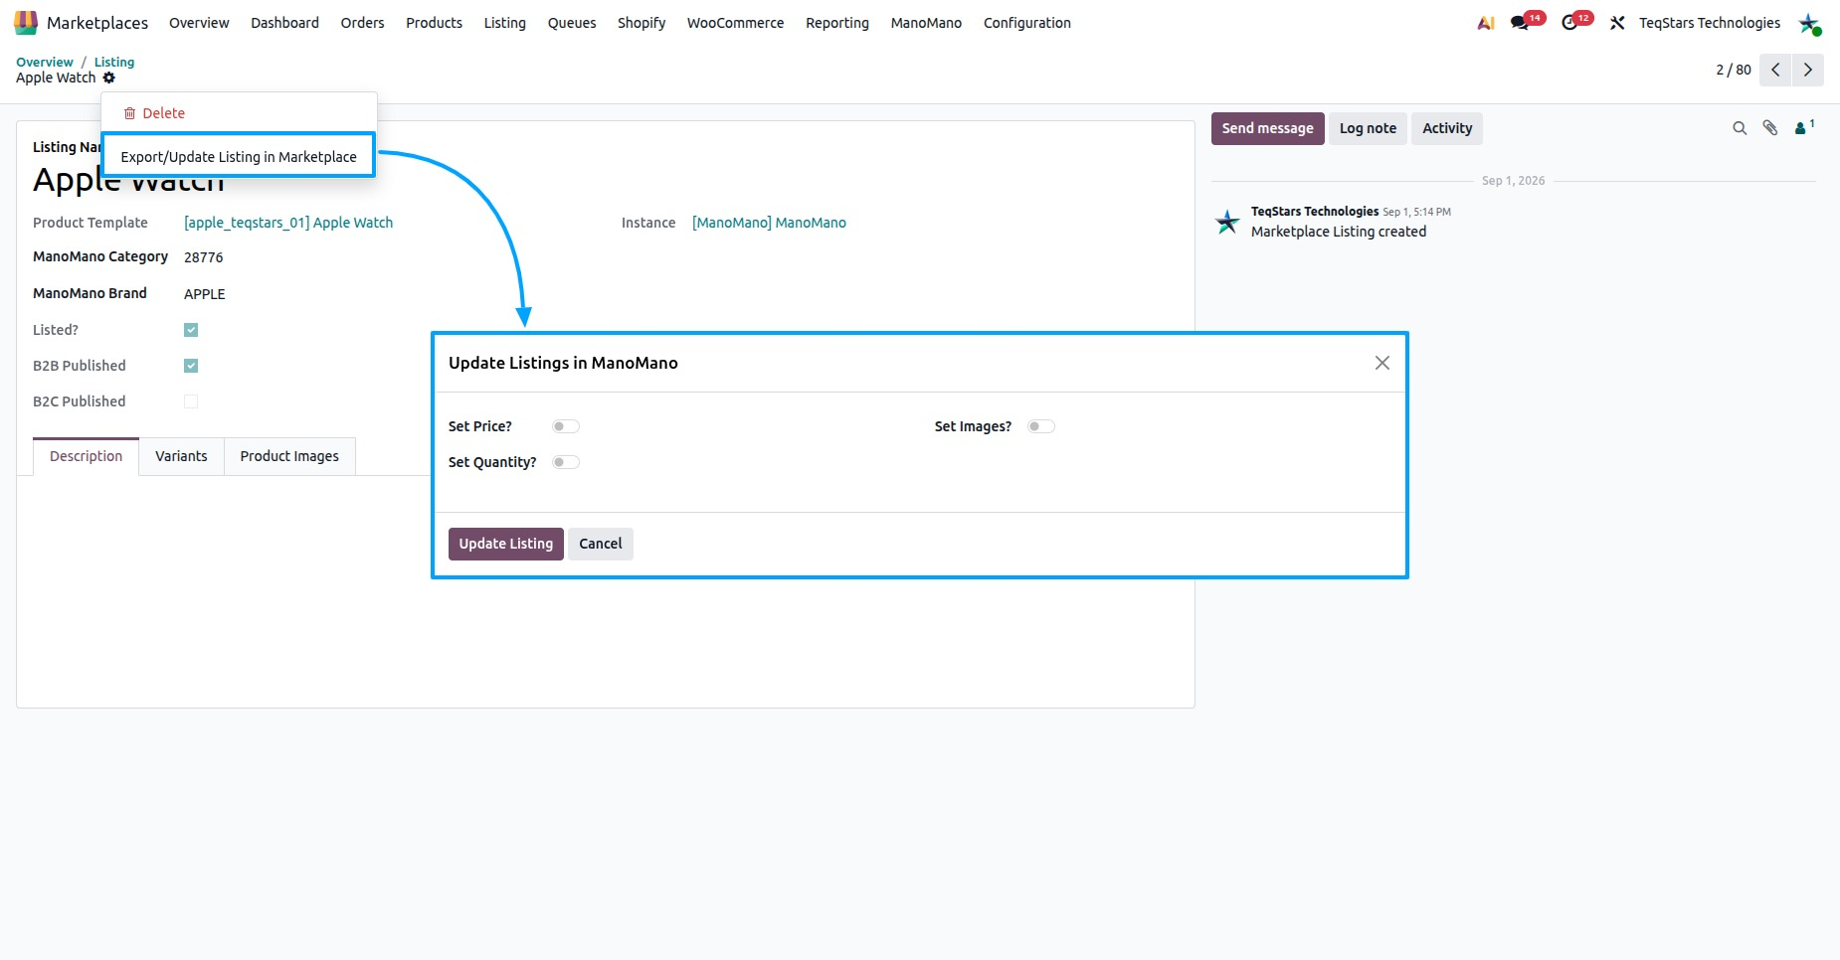Image resolution: width=1840 pixels, height=960 pixels.
Task: Click the Send message button
Action: pyautogui.click(x=1267, y=128)
